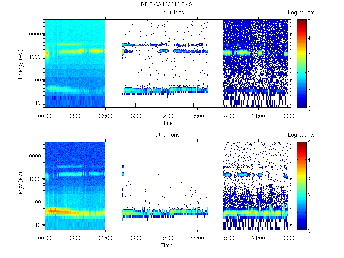
Task: Click the 1000 energy tick of the Other Ions plot
Action: [35, 179]
